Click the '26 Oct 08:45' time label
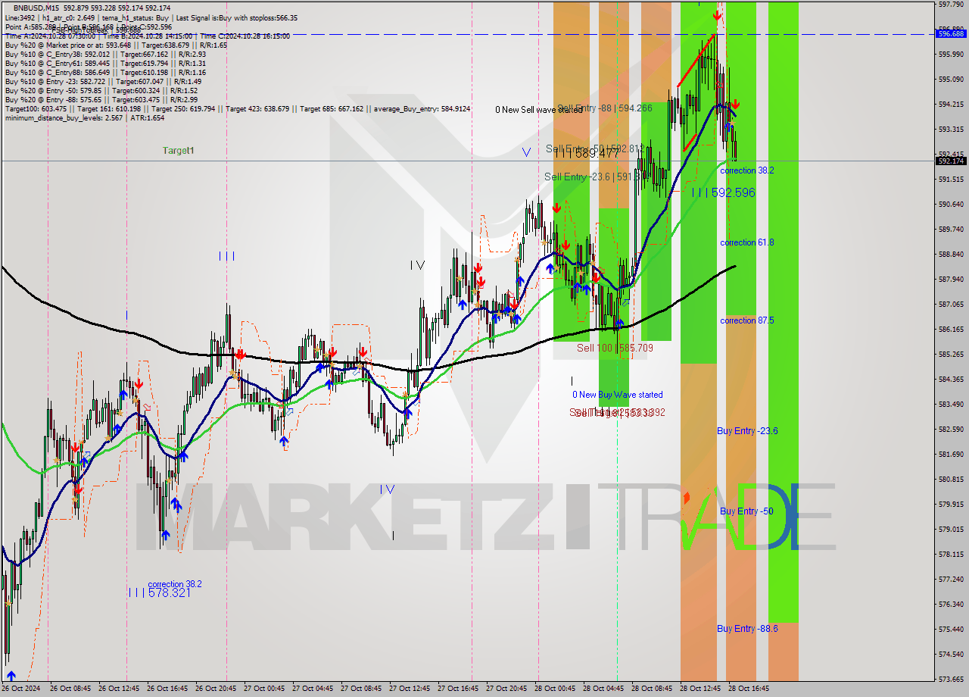Screen dimensions: 969x697 70,689
